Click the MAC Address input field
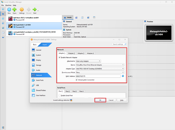The width and height of the screenshot is (175, 130). pos(98,76)
